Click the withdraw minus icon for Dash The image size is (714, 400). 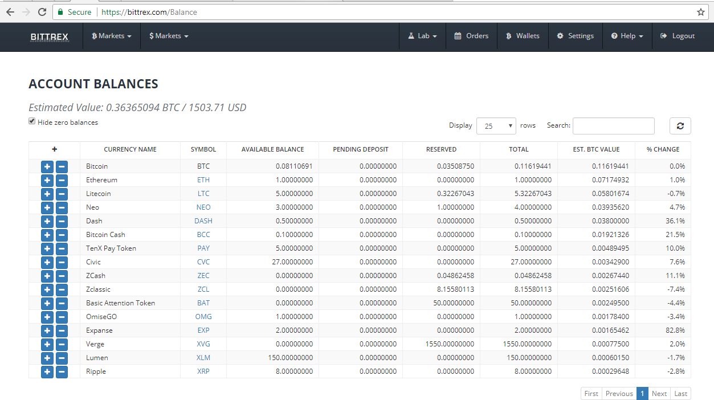pos(62,221)
